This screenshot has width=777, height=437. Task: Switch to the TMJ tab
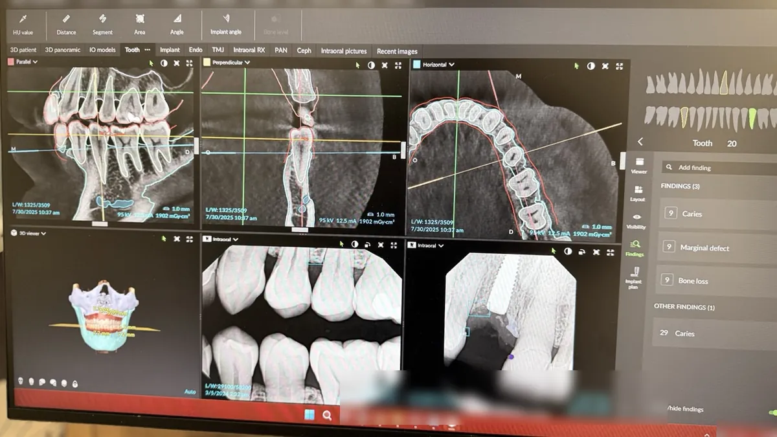coord(218,50)
